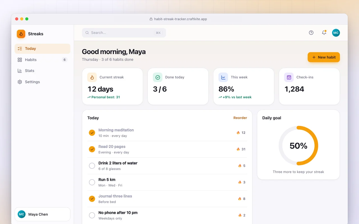Click the Daily goal progress ring
This screenshot has width=359, height=224.
pyautogui.click(x=298, y=146)
